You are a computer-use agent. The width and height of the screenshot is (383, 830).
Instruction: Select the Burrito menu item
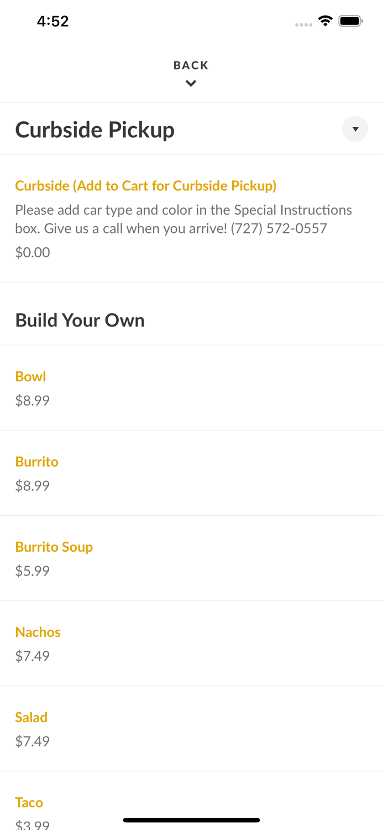pyautogui.click(x=36, y=461)
